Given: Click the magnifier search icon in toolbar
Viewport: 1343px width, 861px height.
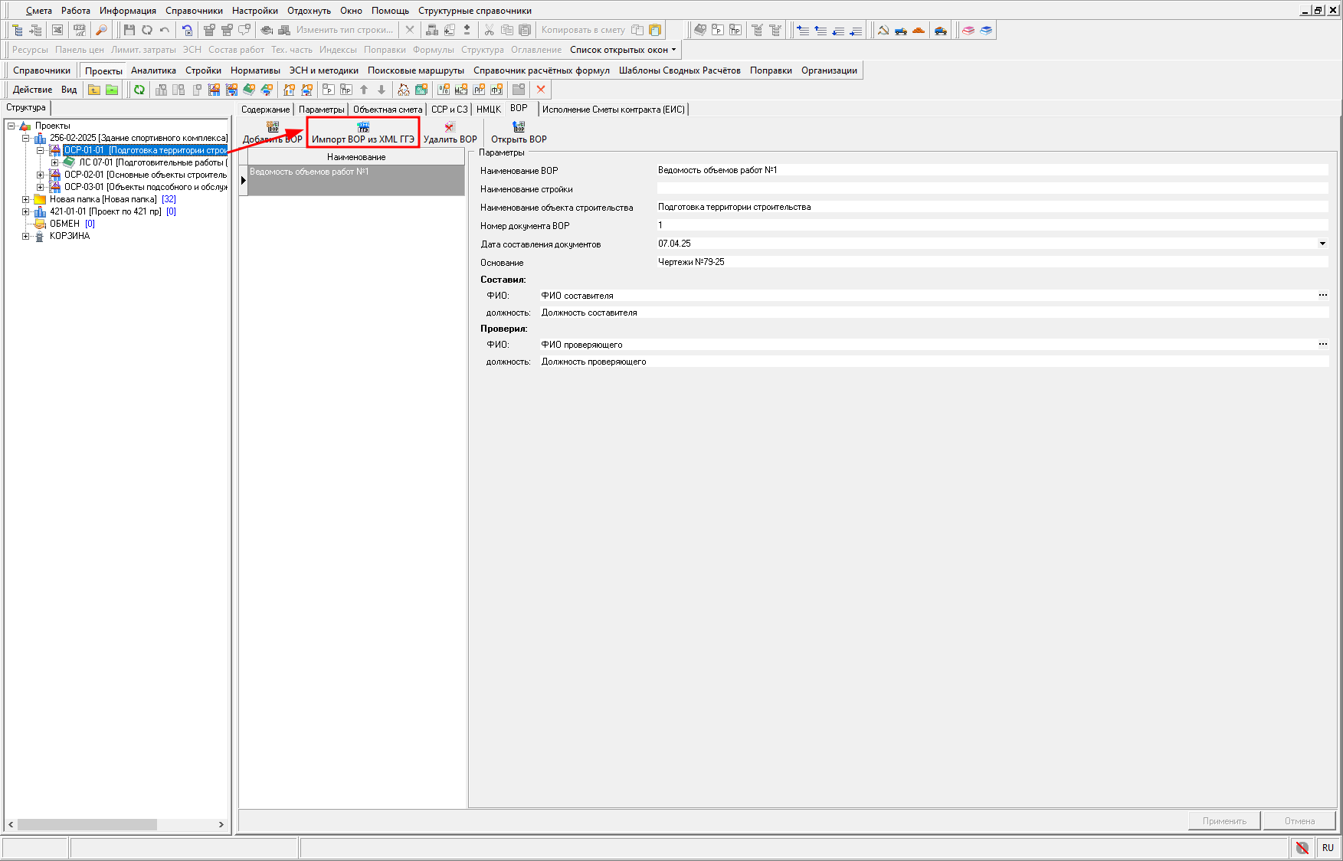Looking at the screenshot, I should pos(100,30).
